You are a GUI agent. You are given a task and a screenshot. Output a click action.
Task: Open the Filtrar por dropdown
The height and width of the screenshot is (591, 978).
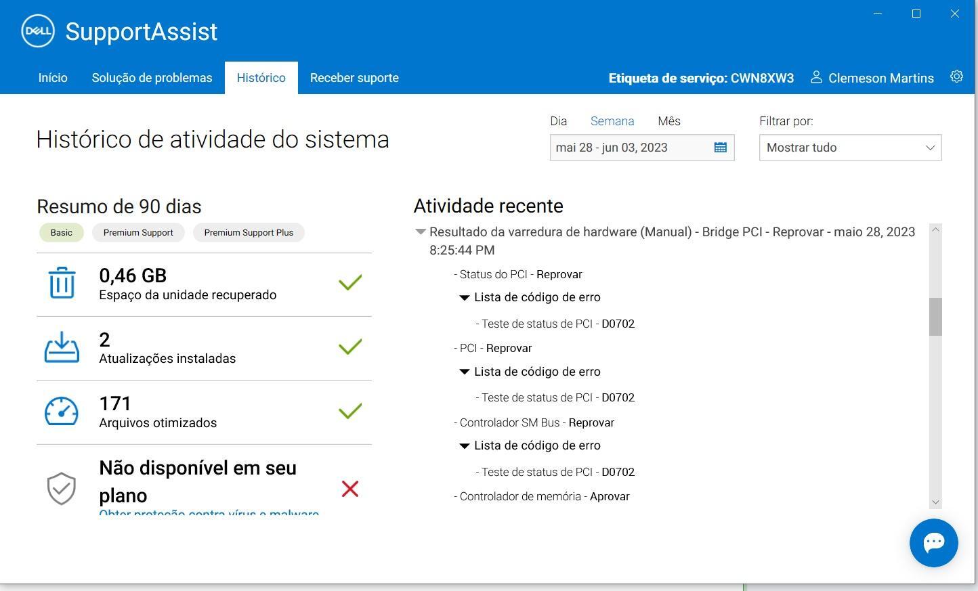click(x=851, y=148)
